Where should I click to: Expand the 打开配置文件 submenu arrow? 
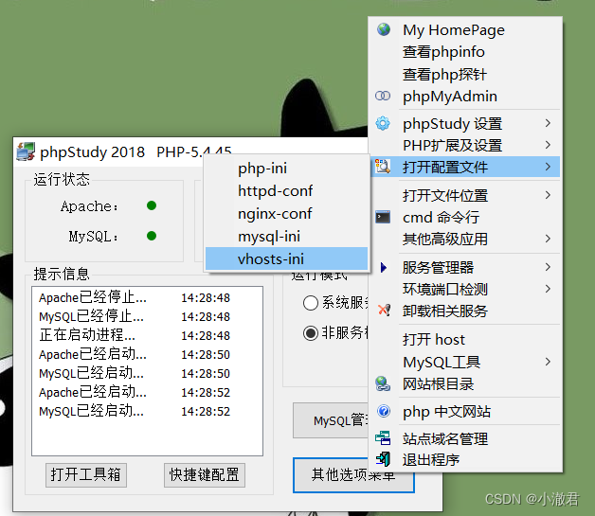tap(548, 167)
